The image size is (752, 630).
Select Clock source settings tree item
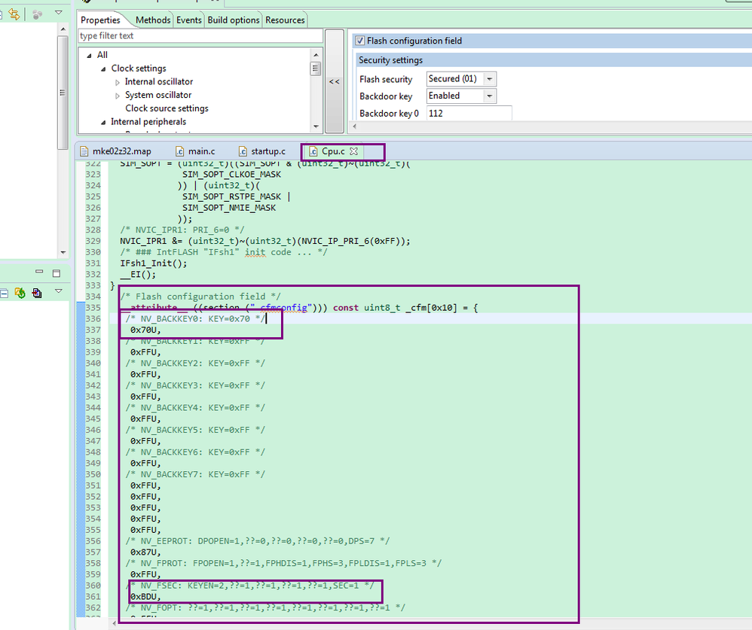click(167, 108)
